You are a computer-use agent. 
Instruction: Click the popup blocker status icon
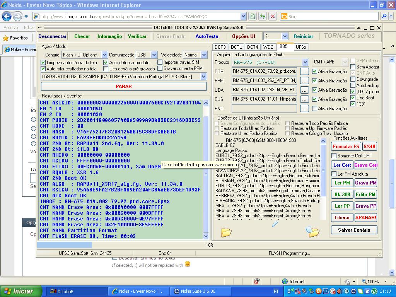(x=257, y=282)
